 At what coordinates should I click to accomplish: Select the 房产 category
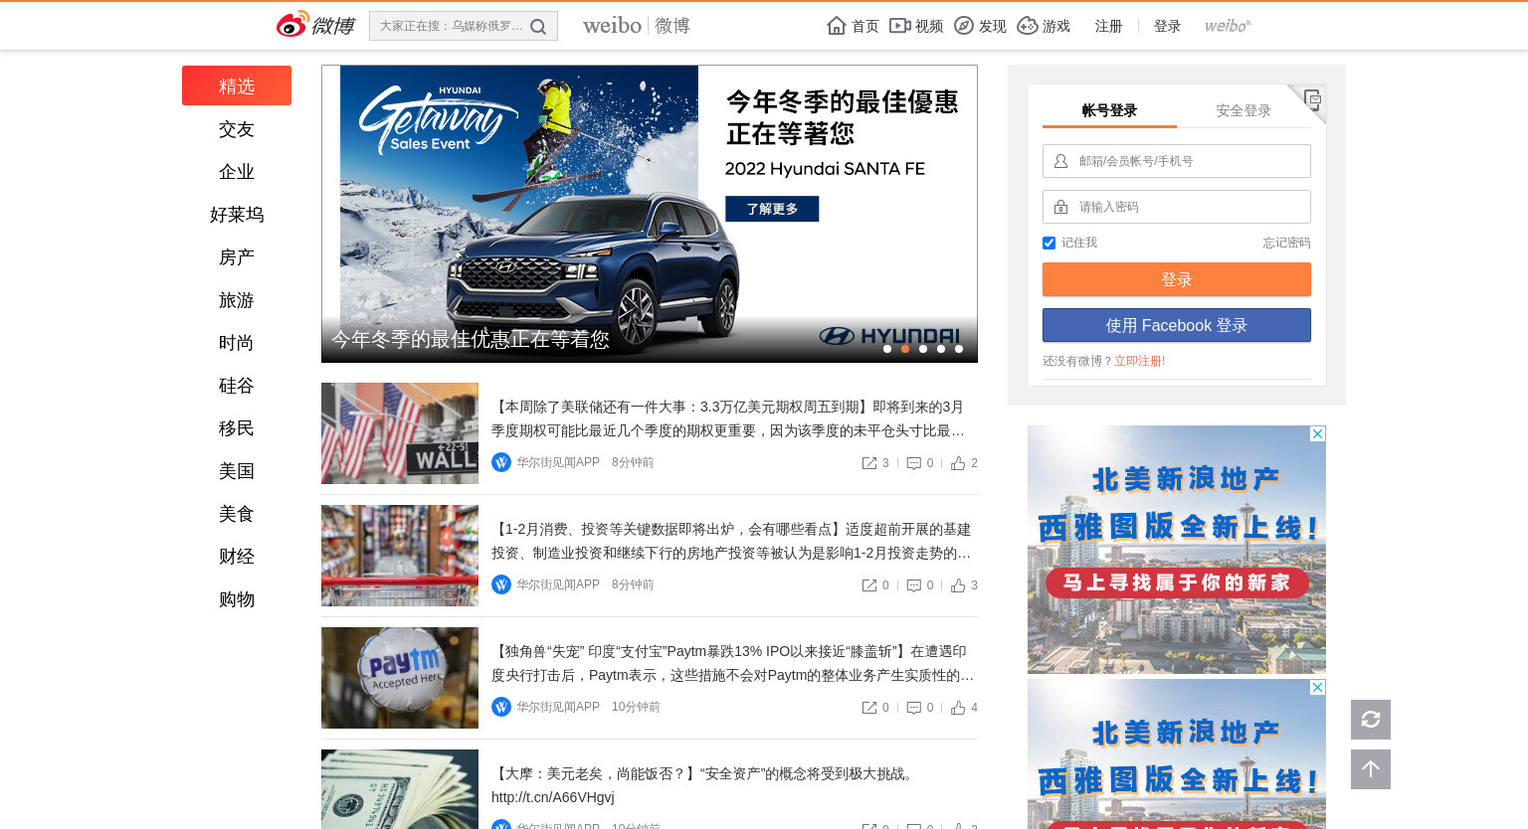click(237, 257)
